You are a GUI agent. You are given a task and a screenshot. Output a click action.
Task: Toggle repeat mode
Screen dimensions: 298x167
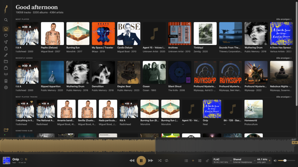pyautogui.click(x=167, y=161)
